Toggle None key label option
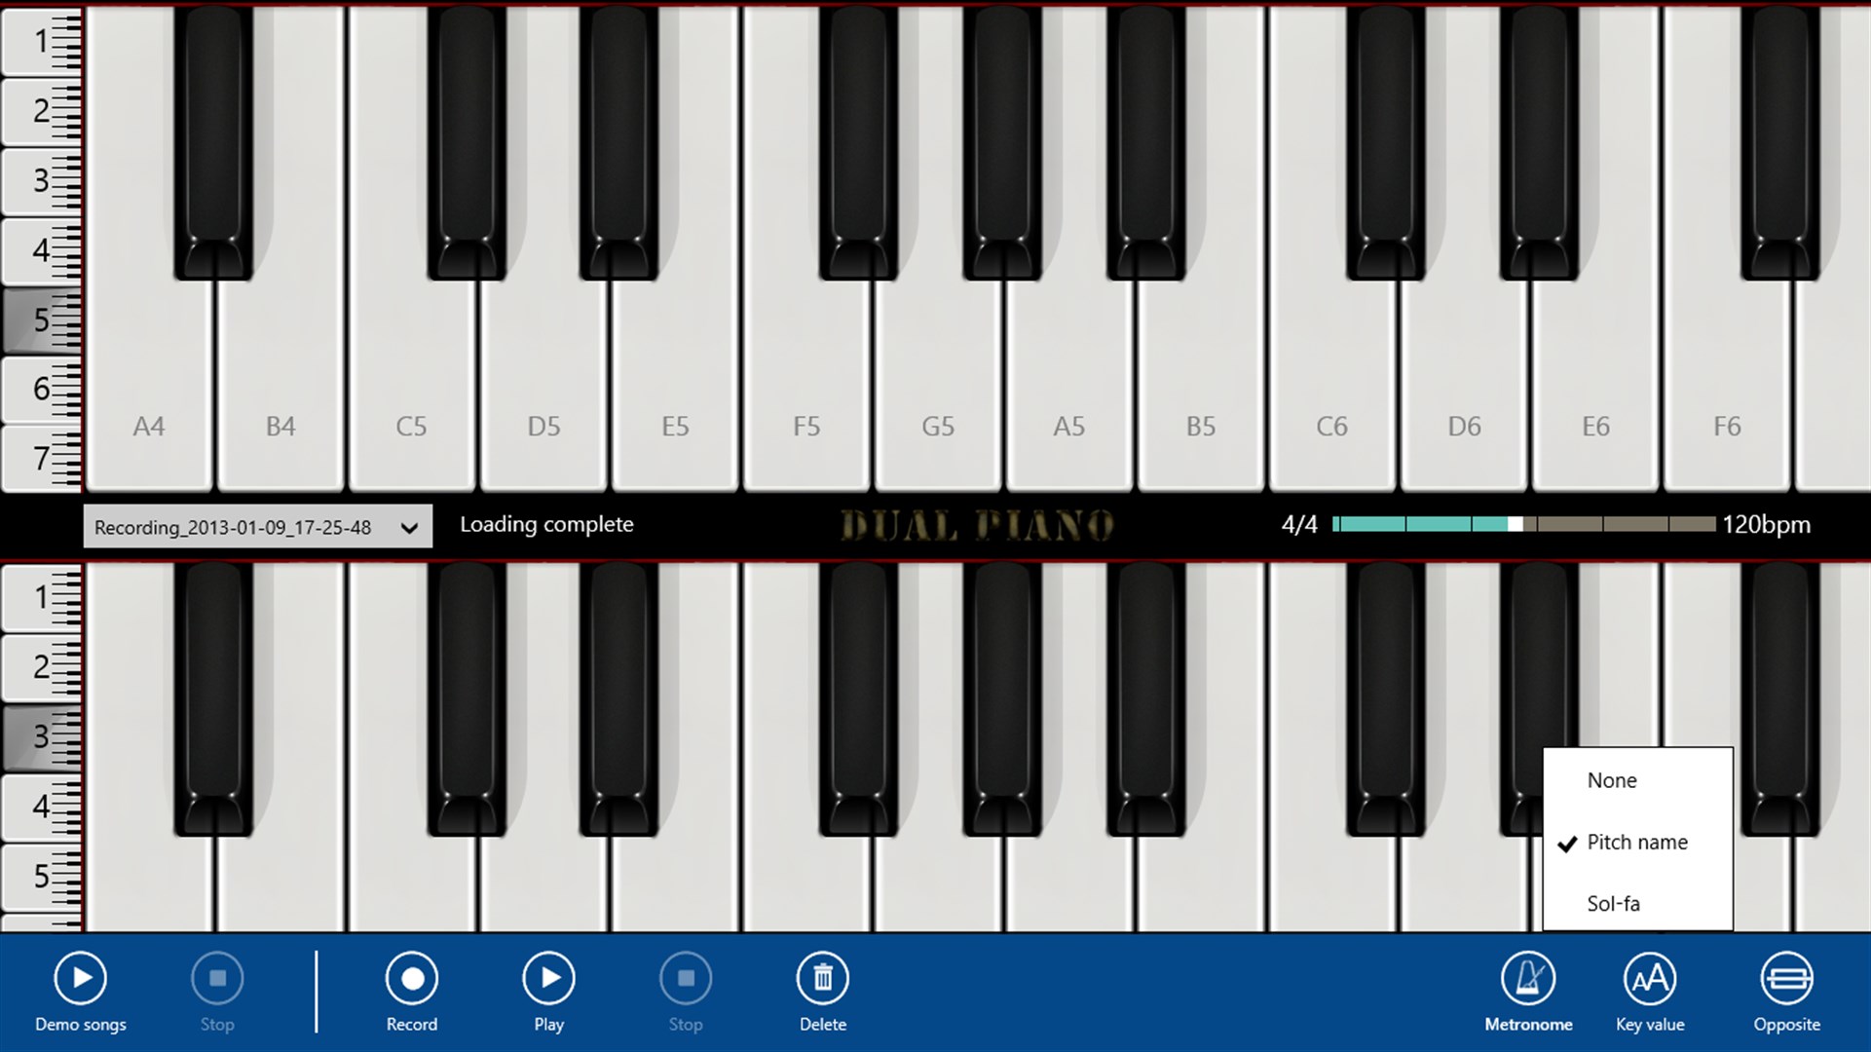Screen dimensions: 1871x1052 click(1610, 779)
